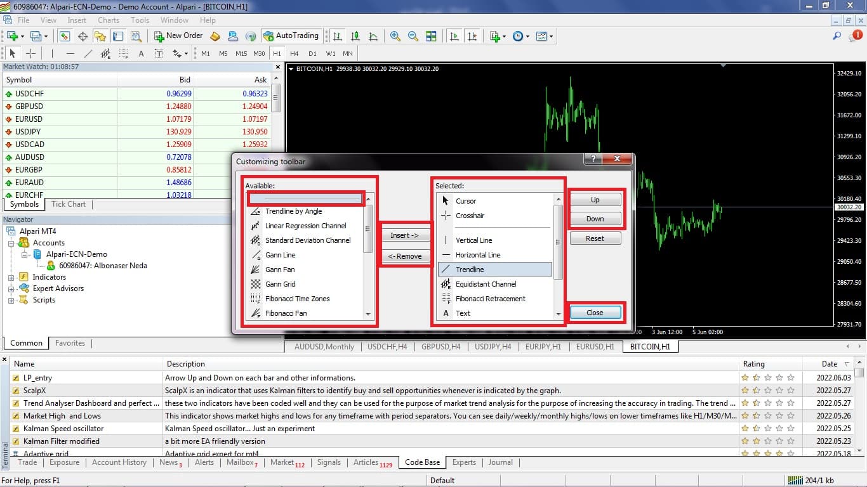This screenshot has width=867, height=487.
Task: Switch to the M1 timeframe
Action: 206,53
